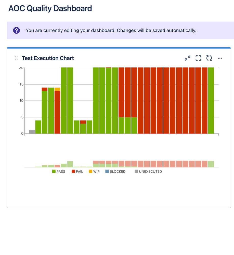Image resolution: width=234 pixels, height=255 pixels.
Task: Click the 15 y-axis label
Action: point(21,84)
